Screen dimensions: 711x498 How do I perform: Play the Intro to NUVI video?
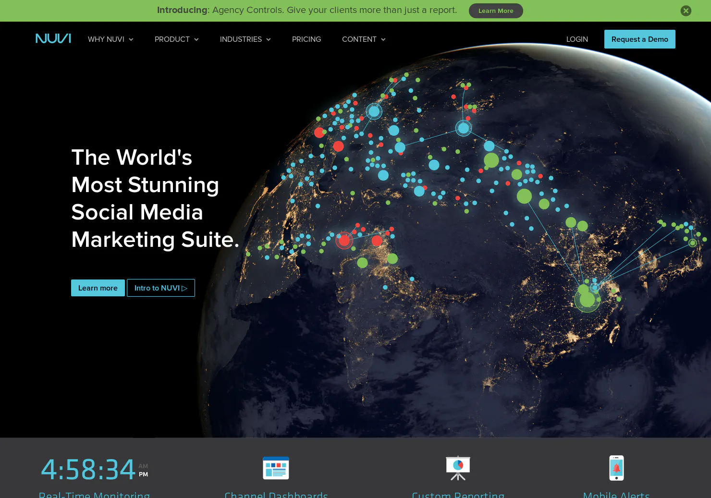click(161, 288)
